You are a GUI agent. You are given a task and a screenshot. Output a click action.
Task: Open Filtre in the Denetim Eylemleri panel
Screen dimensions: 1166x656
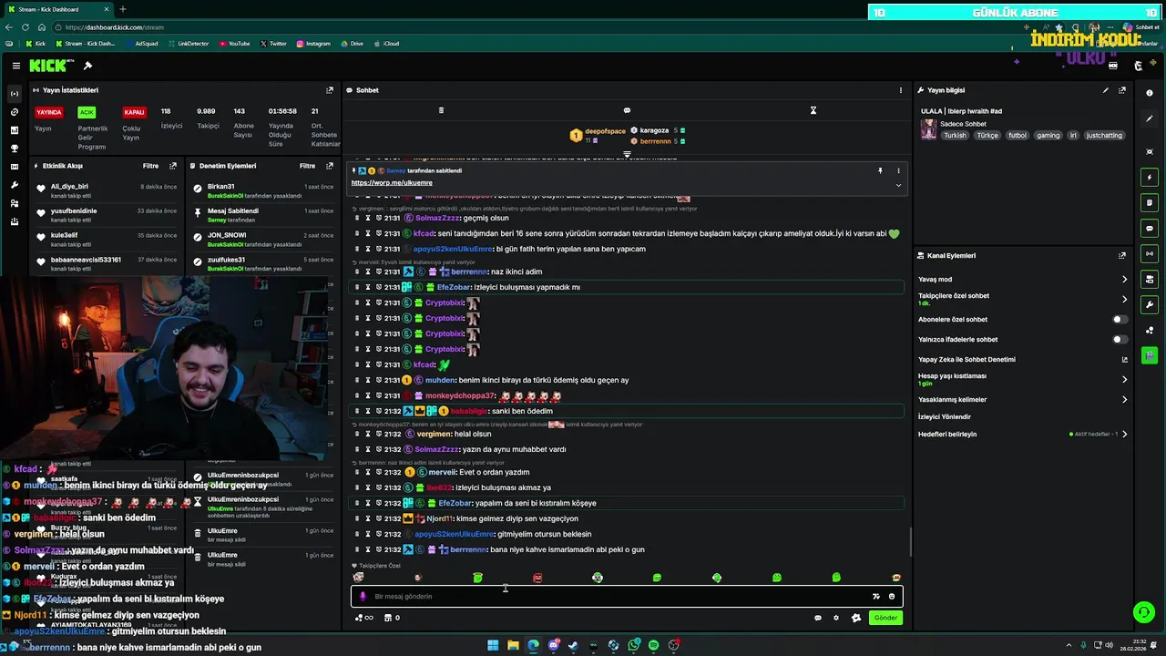pyautogui.click(x=308, y=166)
